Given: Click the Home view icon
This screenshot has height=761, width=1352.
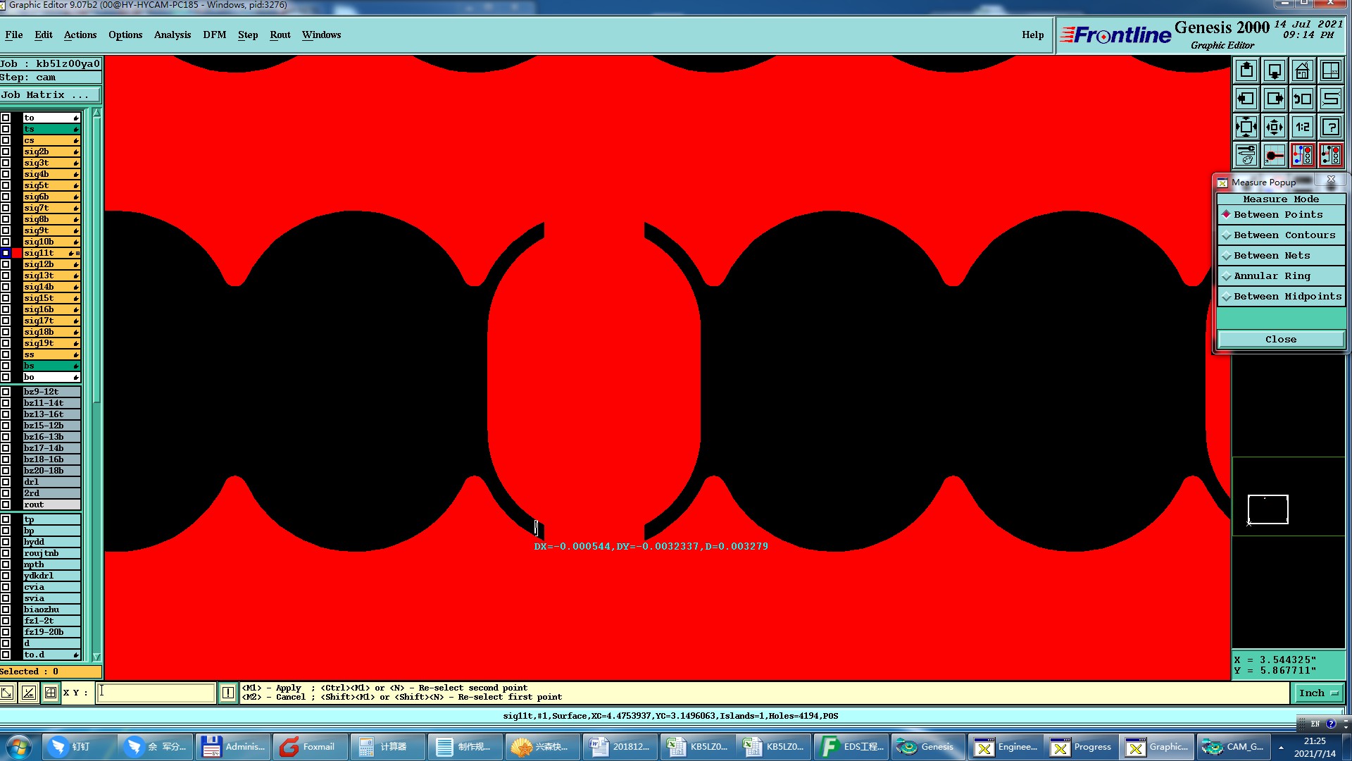Looking at the screenshot, I should coord(1302,71).
